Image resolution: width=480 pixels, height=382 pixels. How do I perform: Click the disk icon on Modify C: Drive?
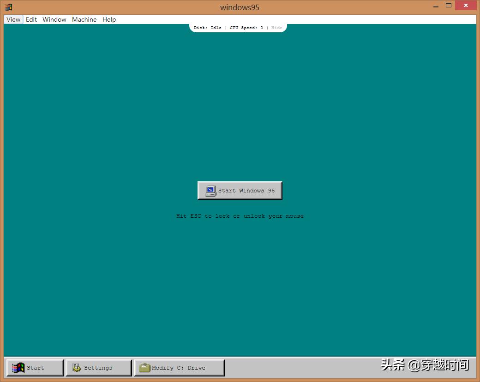click(144, 367)
